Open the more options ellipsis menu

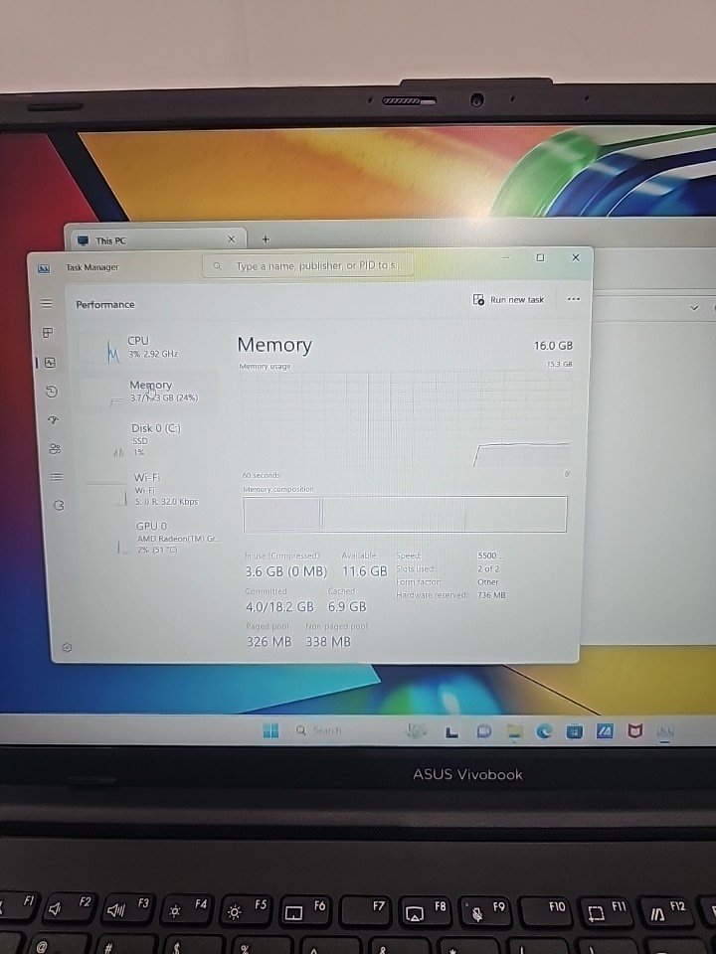pos(573,299)
